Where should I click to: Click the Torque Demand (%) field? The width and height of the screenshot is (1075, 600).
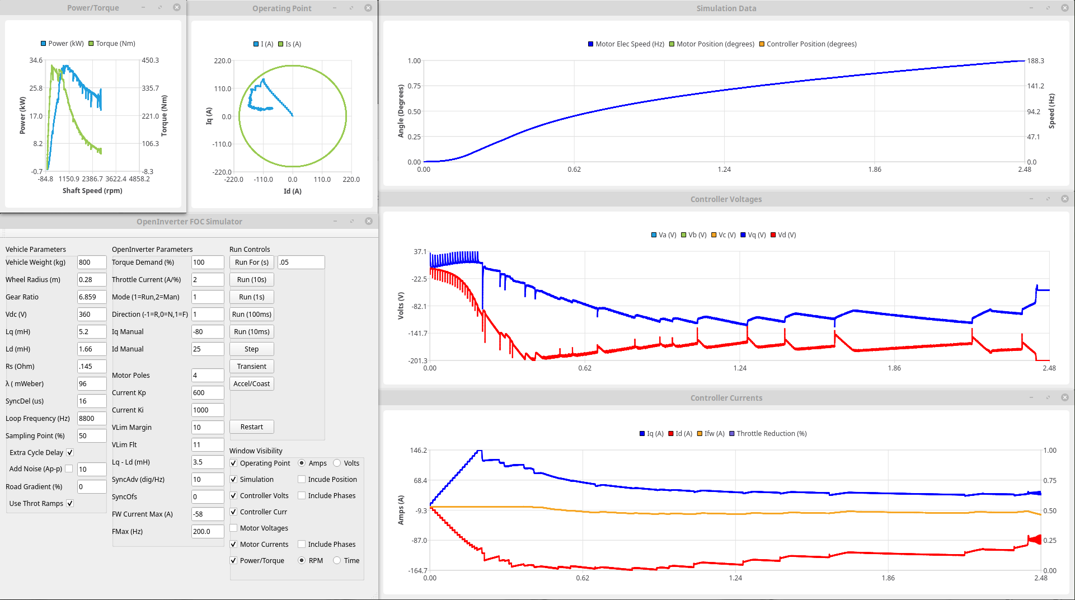207,262
